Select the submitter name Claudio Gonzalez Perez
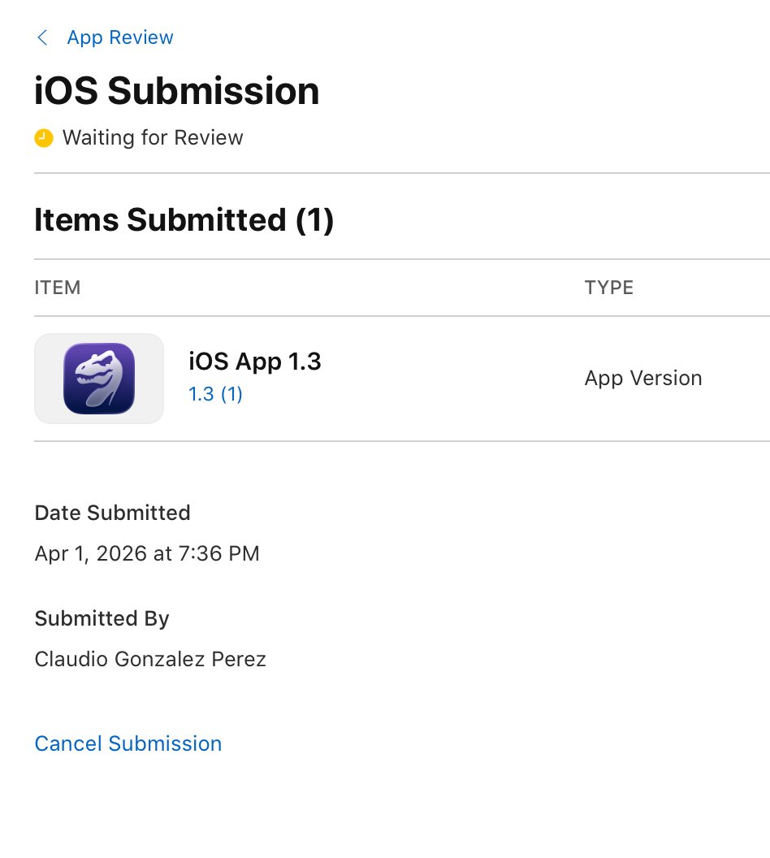The image size is (770, 858). coord(150,660)
